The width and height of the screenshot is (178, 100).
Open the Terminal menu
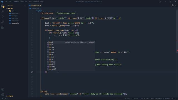36,2
